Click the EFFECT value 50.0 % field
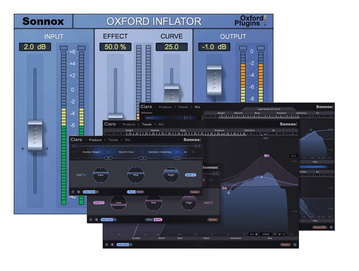 [115, 47]
